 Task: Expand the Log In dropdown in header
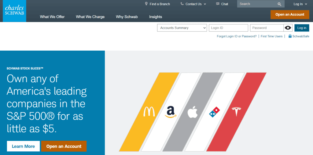[x=300, y=4]
